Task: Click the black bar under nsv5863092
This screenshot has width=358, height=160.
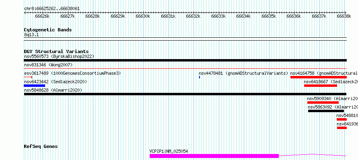Action: [326, 111]
